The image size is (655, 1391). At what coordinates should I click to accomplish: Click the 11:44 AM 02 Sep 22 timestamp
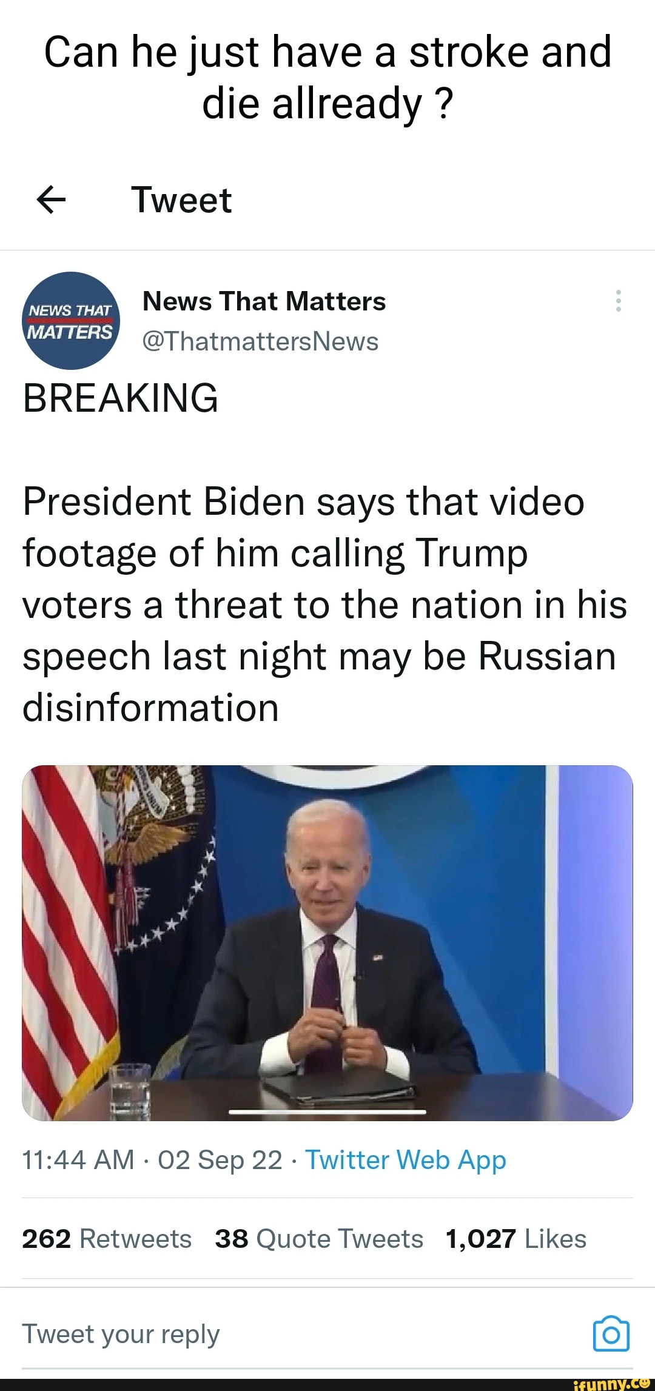(152, 1161)
